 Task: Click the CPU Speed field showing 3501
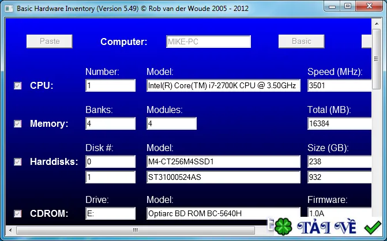click(339, 85)
